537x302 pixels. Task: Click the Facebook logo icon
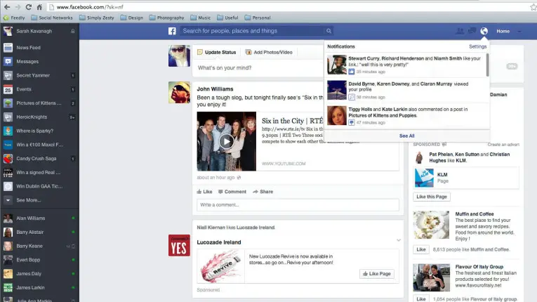(x=172, y=31)
